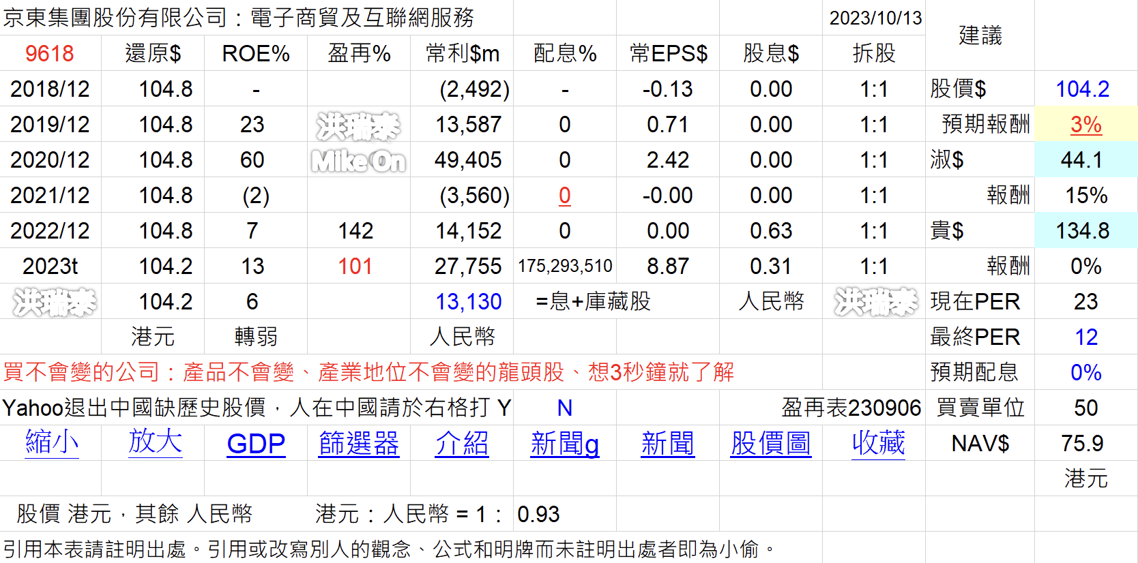Select the 盈再% column header
The image size is (1138, 563).
359,53
